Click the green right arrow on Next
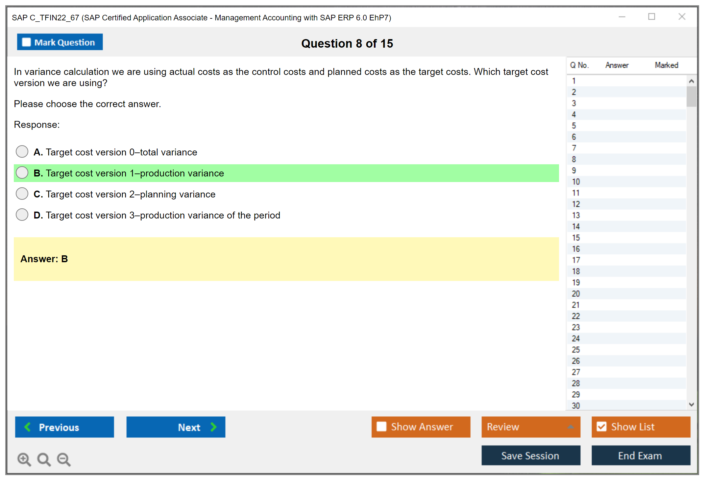 pyautogui.click(x=213, y=427)
